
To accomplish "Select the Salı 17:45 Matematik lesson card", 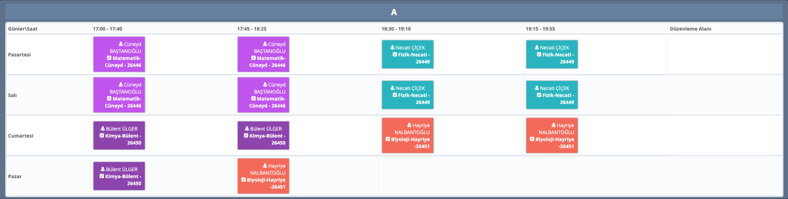I will click(x=263, y=95).
